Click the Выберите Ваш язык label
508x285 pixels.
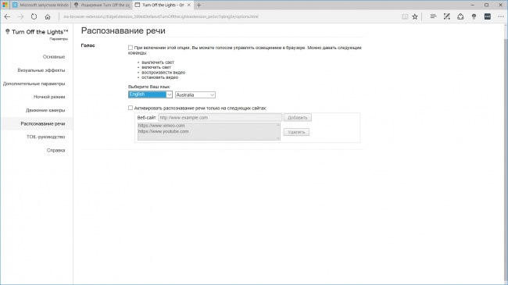[x=149, y=87]
